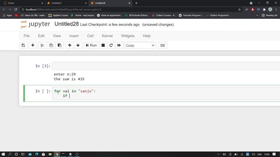Open the Chrome profile avatar
Viewport: 280px width, 157px height.
click(x=270, y=10)
